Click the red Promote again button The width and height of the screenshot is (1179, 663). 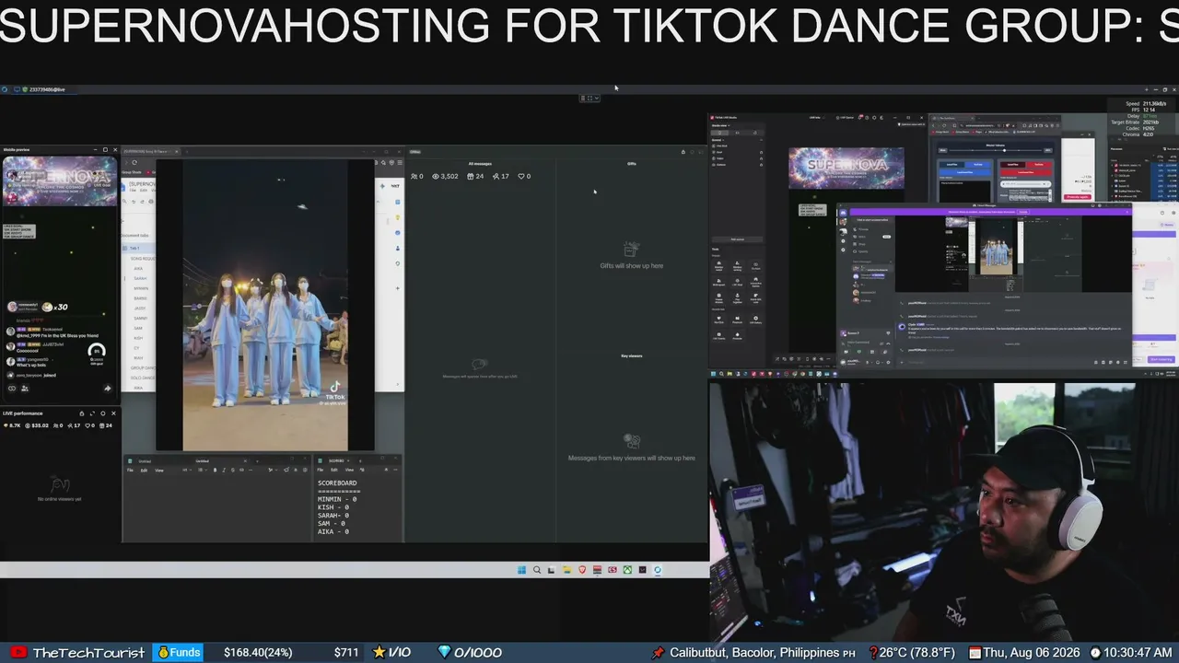[x=1077, y=197]
